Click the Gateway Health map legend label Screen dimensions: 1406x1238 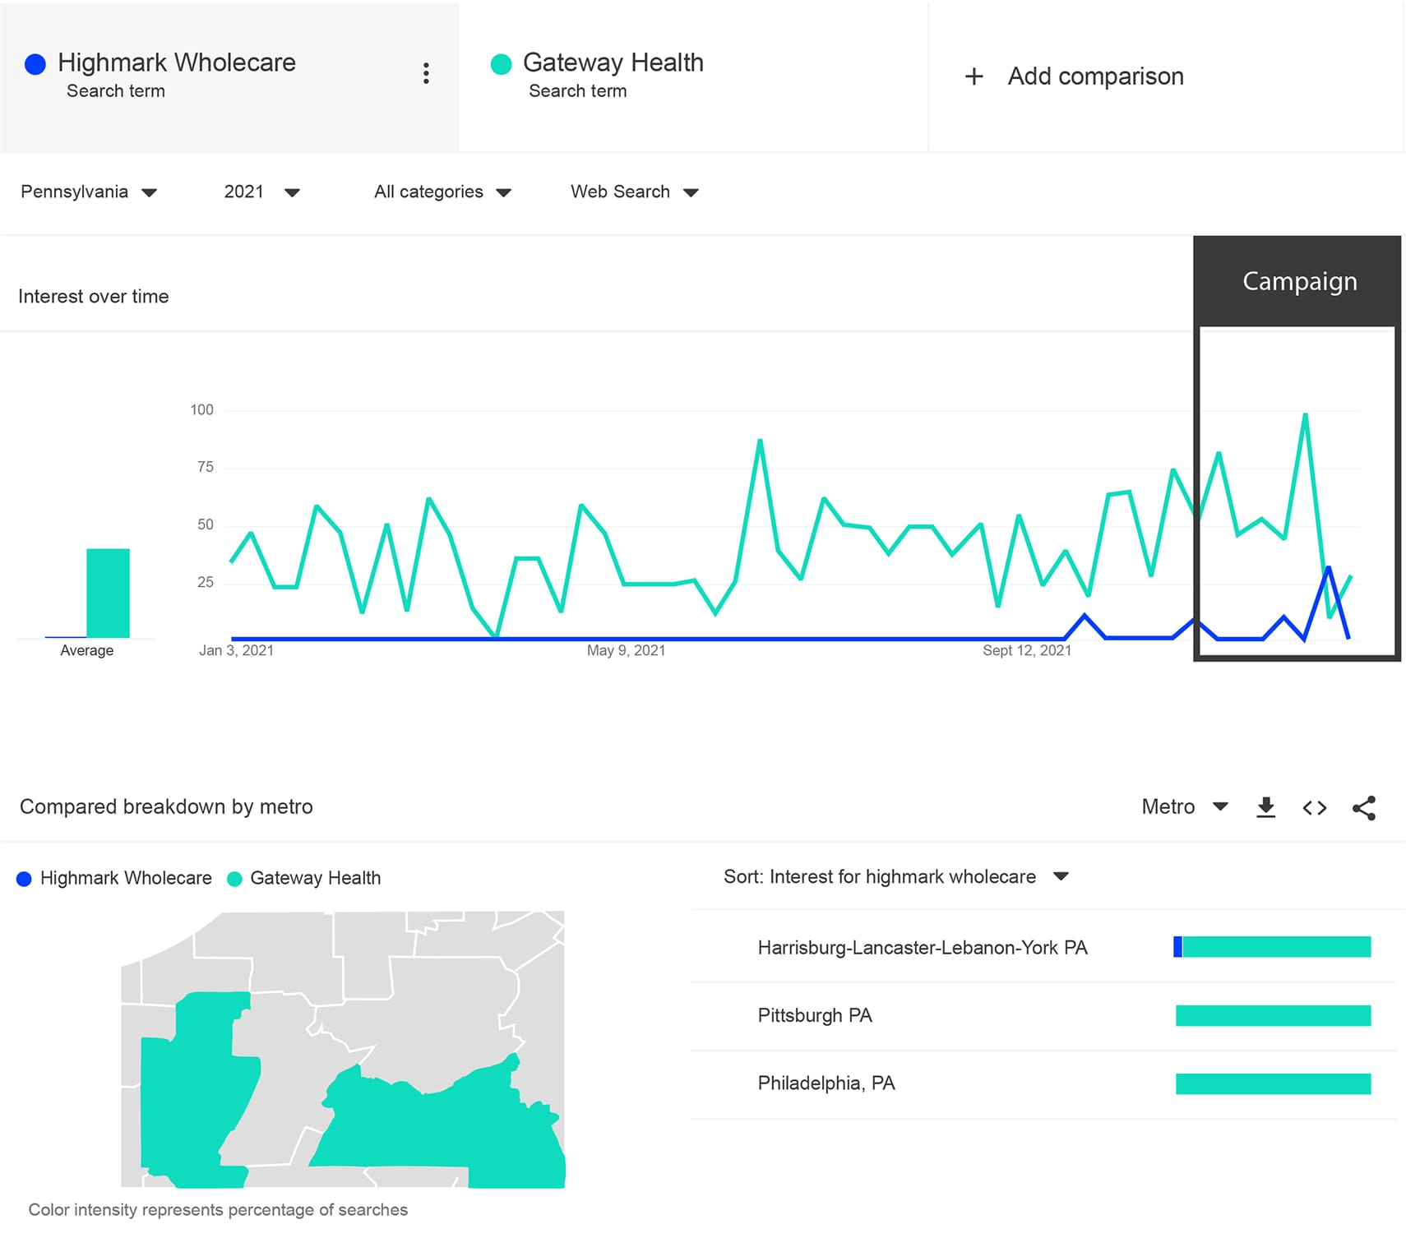[315, 878]
